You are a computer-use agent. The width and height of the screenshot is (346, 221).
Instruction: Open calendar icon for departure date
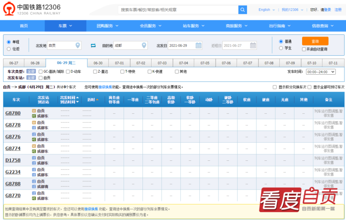198,45
